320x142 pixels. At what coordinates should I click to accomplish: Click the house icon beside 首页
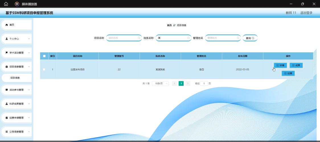click(7, 25)
